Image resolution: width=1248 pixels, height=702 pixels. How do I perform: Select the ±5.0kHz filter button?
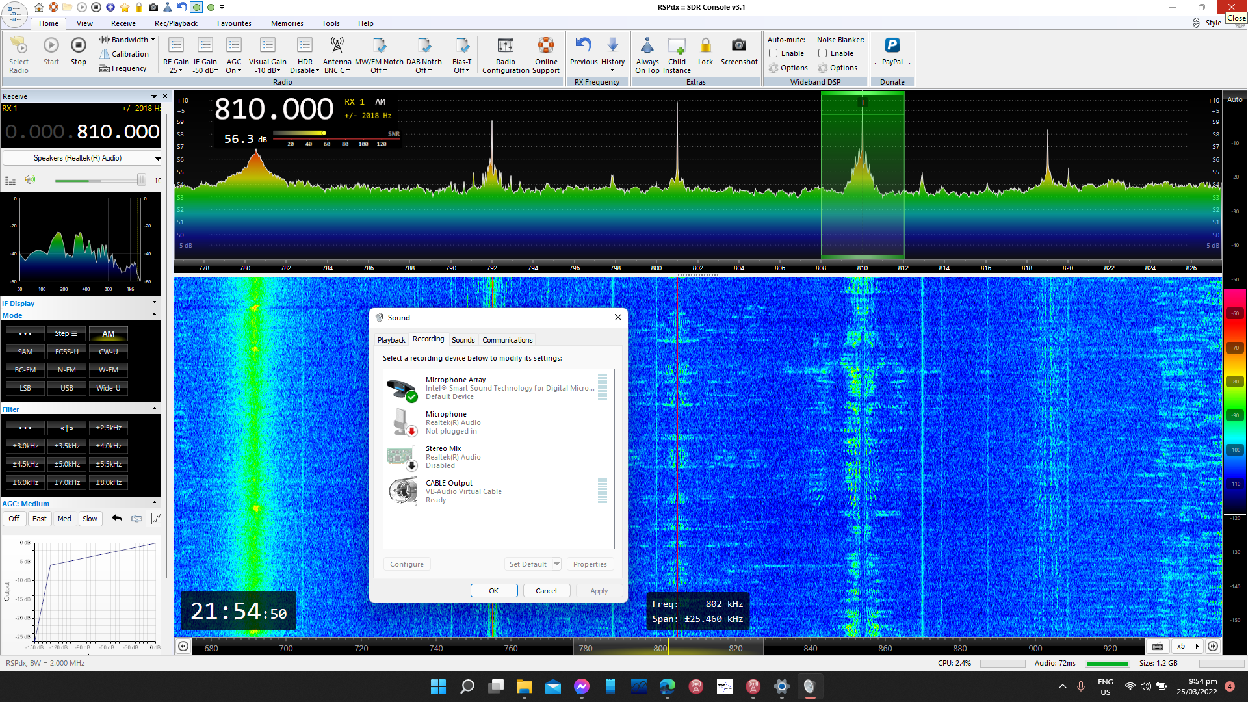point(67,464)
